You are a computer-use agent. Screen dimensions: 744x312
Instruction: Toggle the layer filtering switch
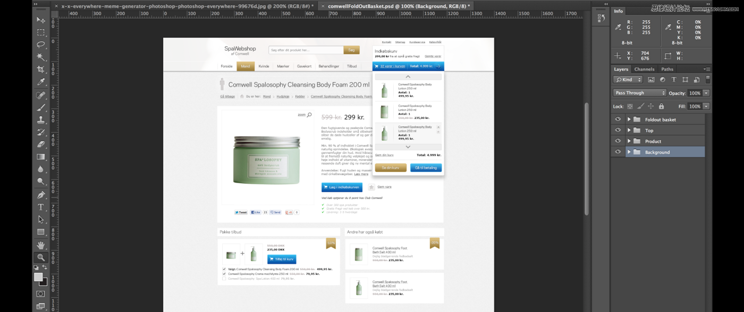coord(708,80)
